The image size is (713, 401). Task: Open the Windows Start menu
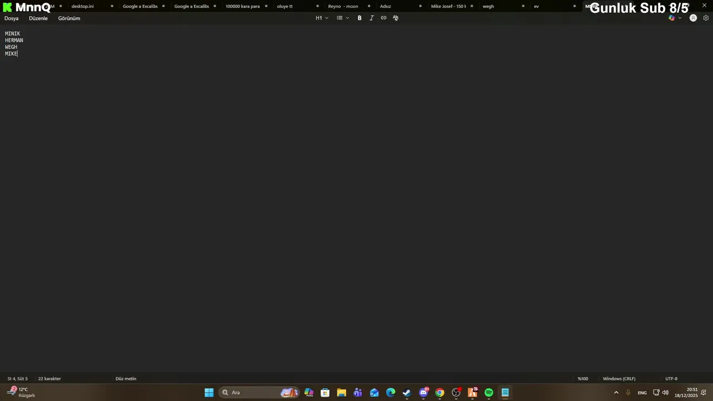pyautogui.click(x=209, y=393)
